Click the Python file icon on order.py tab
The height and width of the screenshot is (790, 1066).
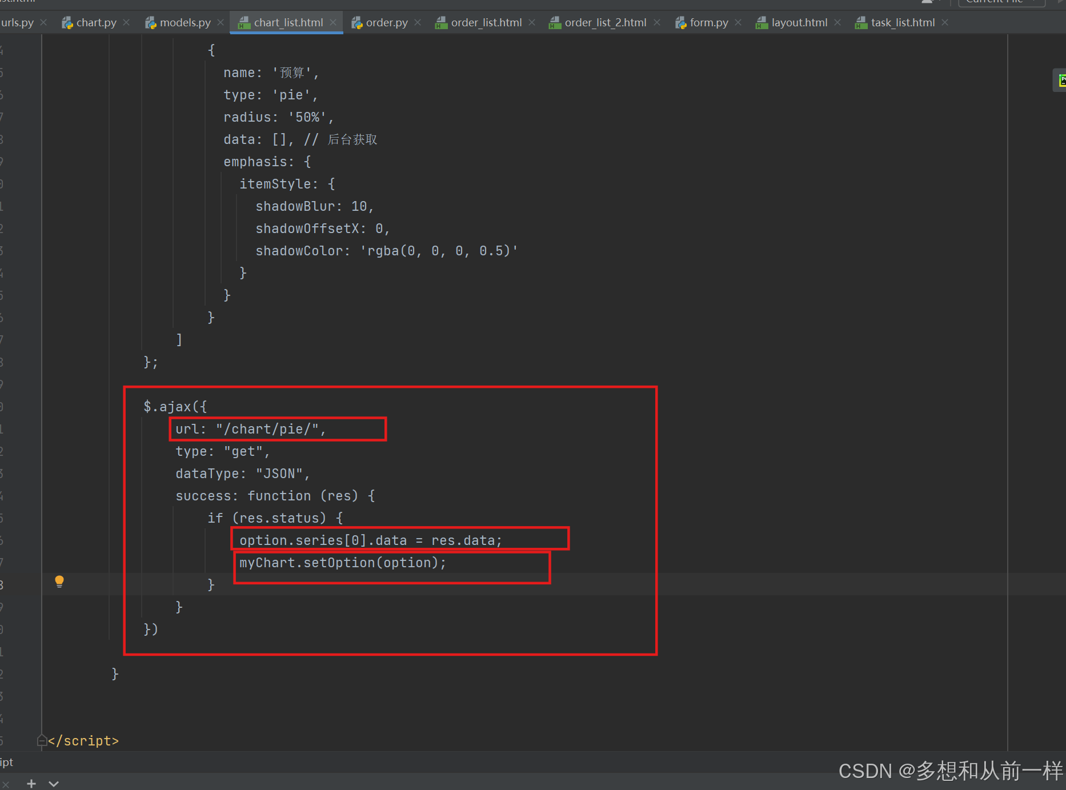357,23
